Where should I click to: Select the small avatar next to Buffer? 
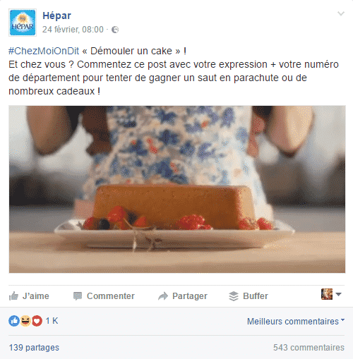tap(327, 294)
